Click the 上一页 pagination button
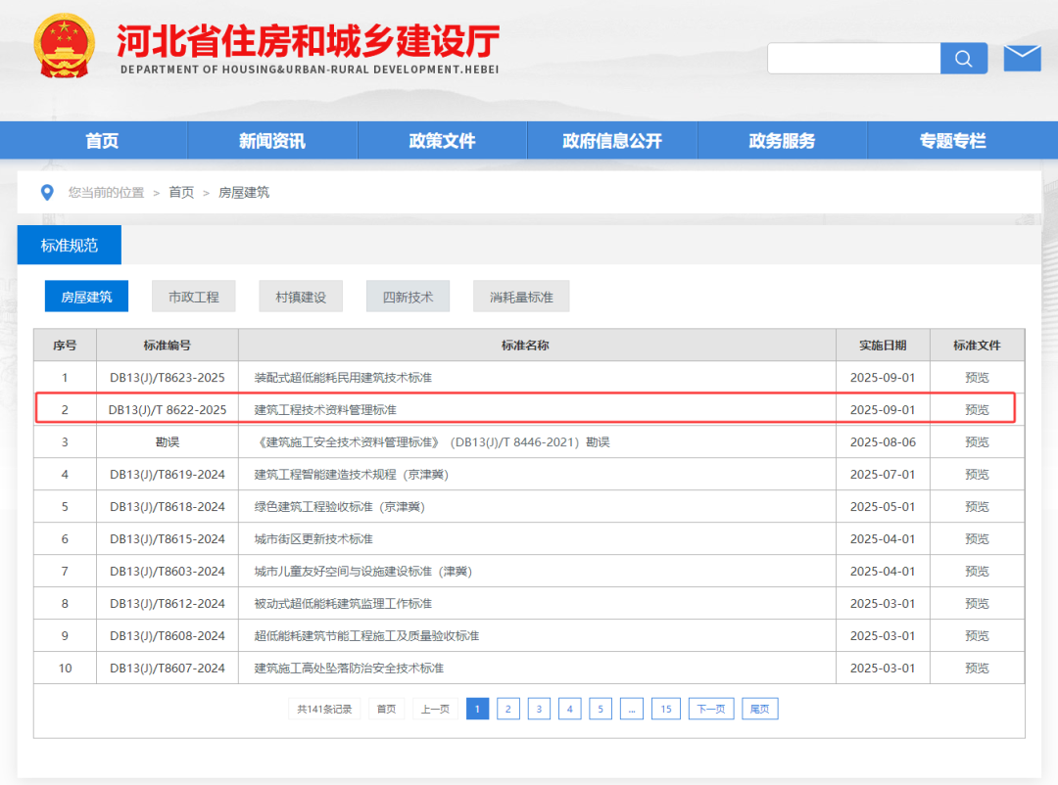The height and width of the screenshot is (785, 1058). tap(435, 709)
